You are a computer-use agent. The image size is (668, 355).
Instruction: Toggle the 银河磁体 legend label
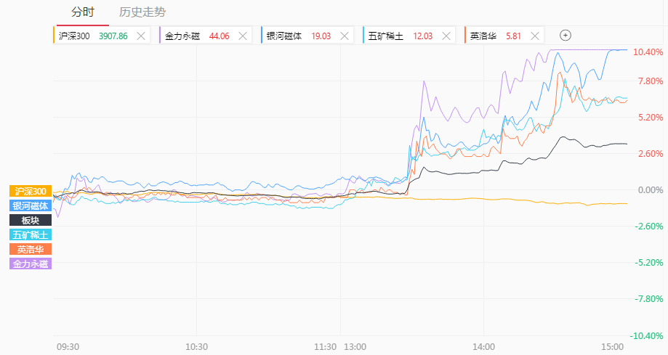tap(31, 205)
